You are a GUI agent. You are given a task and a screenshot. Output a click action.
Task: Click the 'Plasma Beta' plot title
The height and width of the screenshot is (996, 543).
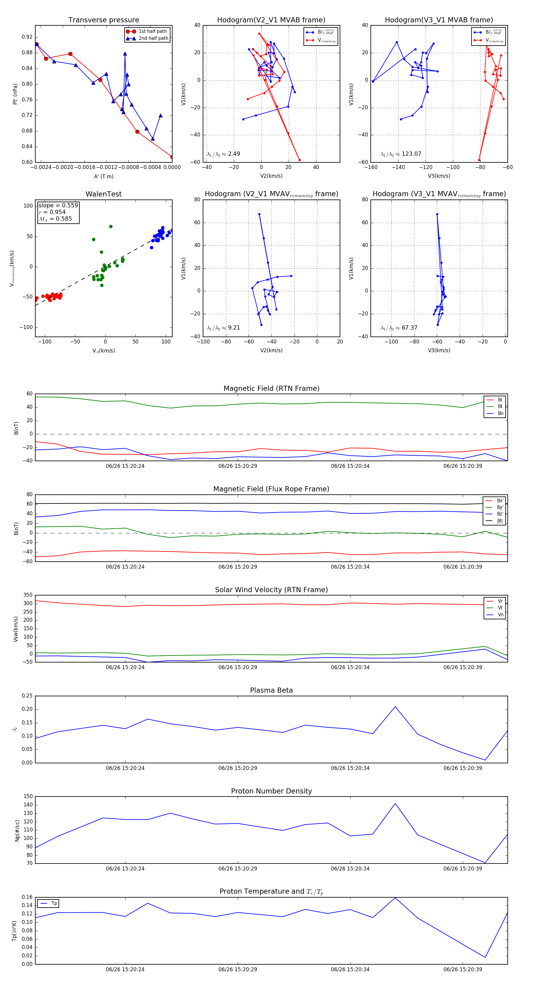coord(271,690)
